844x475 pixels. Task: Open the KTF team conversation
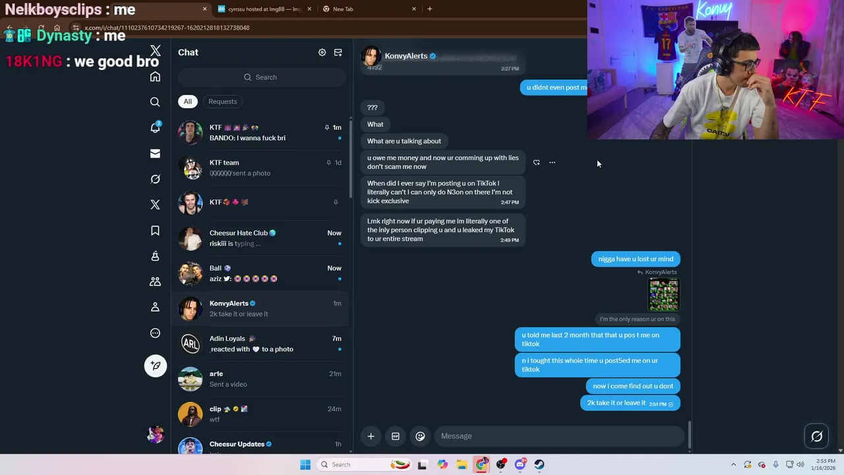(x=260, y=168)
